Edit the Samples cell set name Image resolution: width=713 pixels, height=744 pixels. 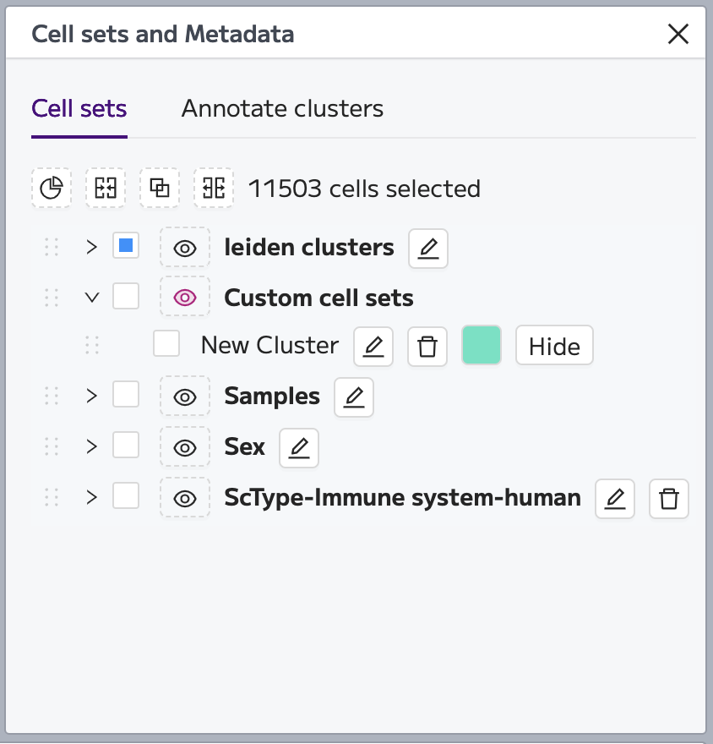pos(354,397)
